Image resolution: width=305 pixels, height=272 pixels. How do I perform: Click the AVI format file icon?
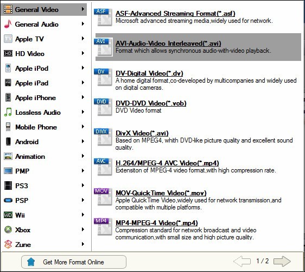(103, 47)
